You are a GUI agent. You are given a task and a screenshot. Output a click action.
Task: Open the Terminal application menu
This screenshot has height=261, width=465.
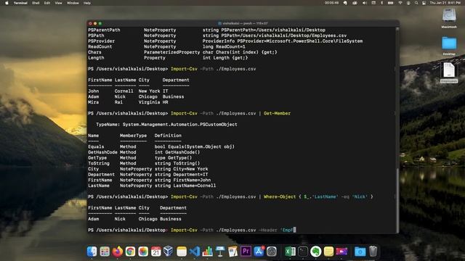coord(20,3)
